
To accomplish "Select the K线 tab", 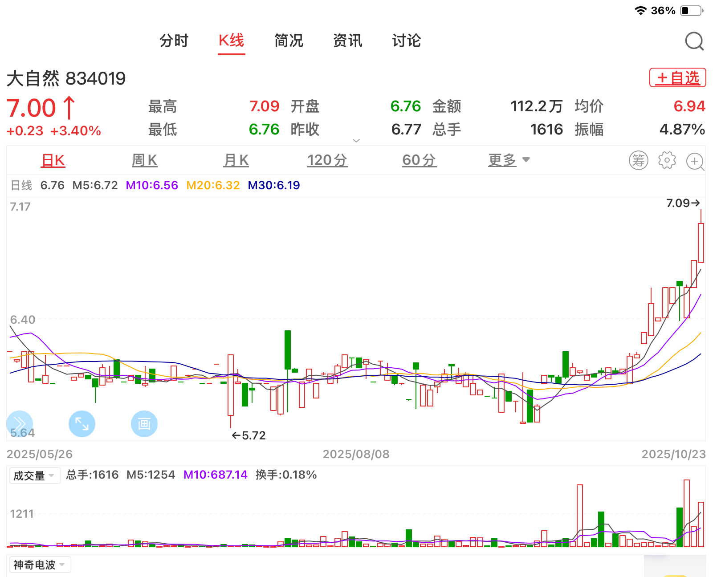I will pos(232,41).
